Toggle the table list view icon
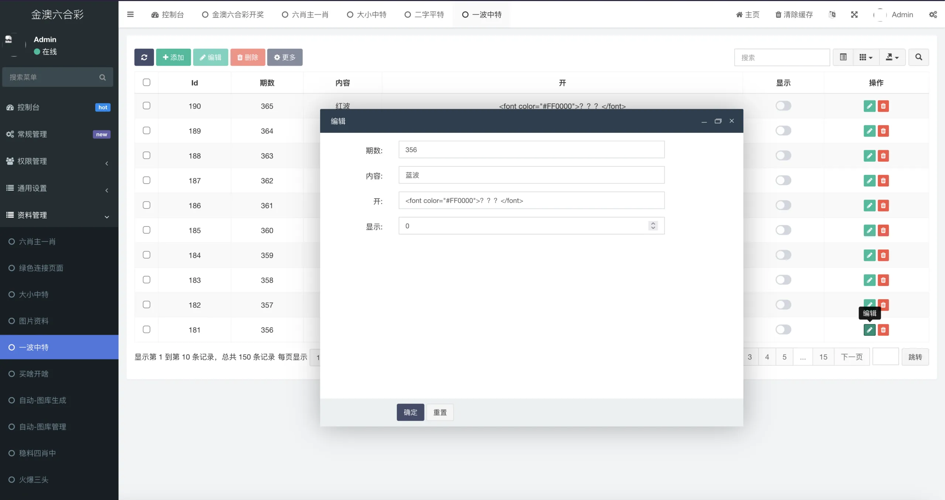The image size is (945, 500). coord(843,57)
